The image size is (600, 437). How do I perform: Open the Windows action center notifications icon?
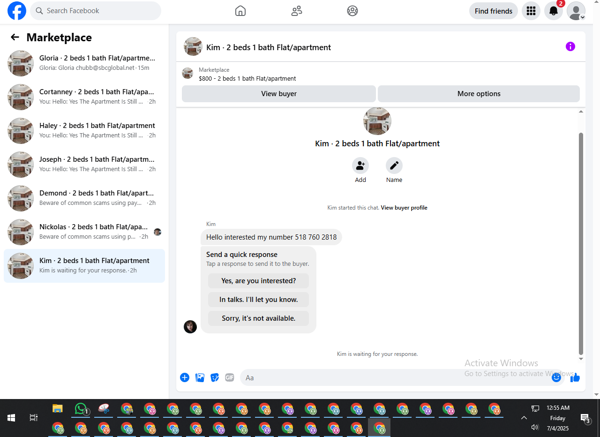585,418
